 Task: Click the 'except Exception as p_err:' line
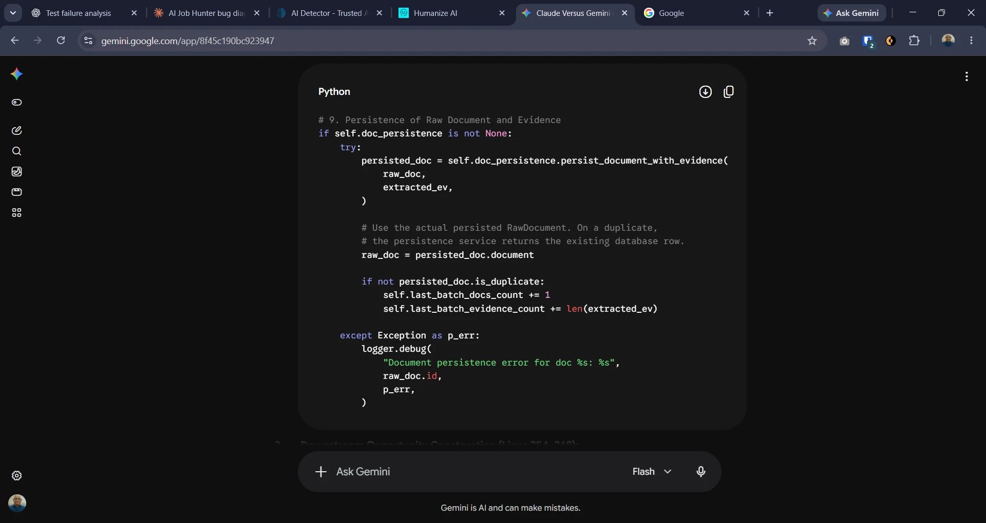[409, 335]
